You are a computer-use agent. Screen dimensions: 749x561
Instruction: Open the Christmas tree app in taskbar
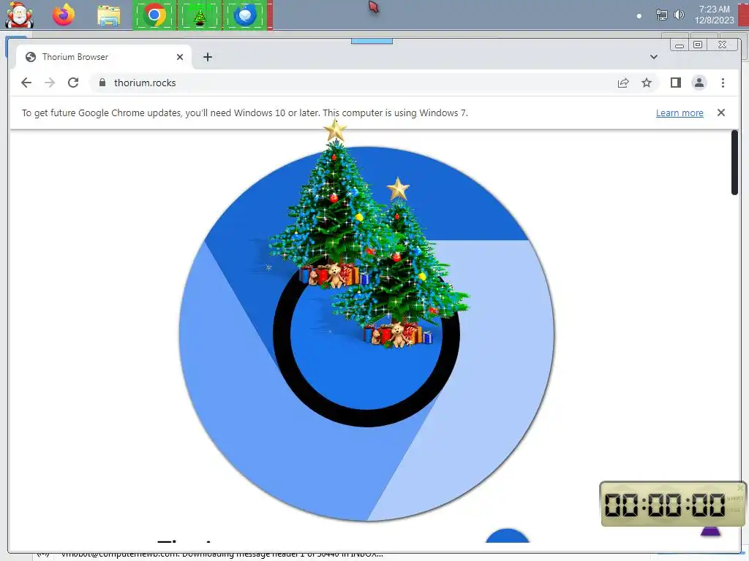pos(200,16)
